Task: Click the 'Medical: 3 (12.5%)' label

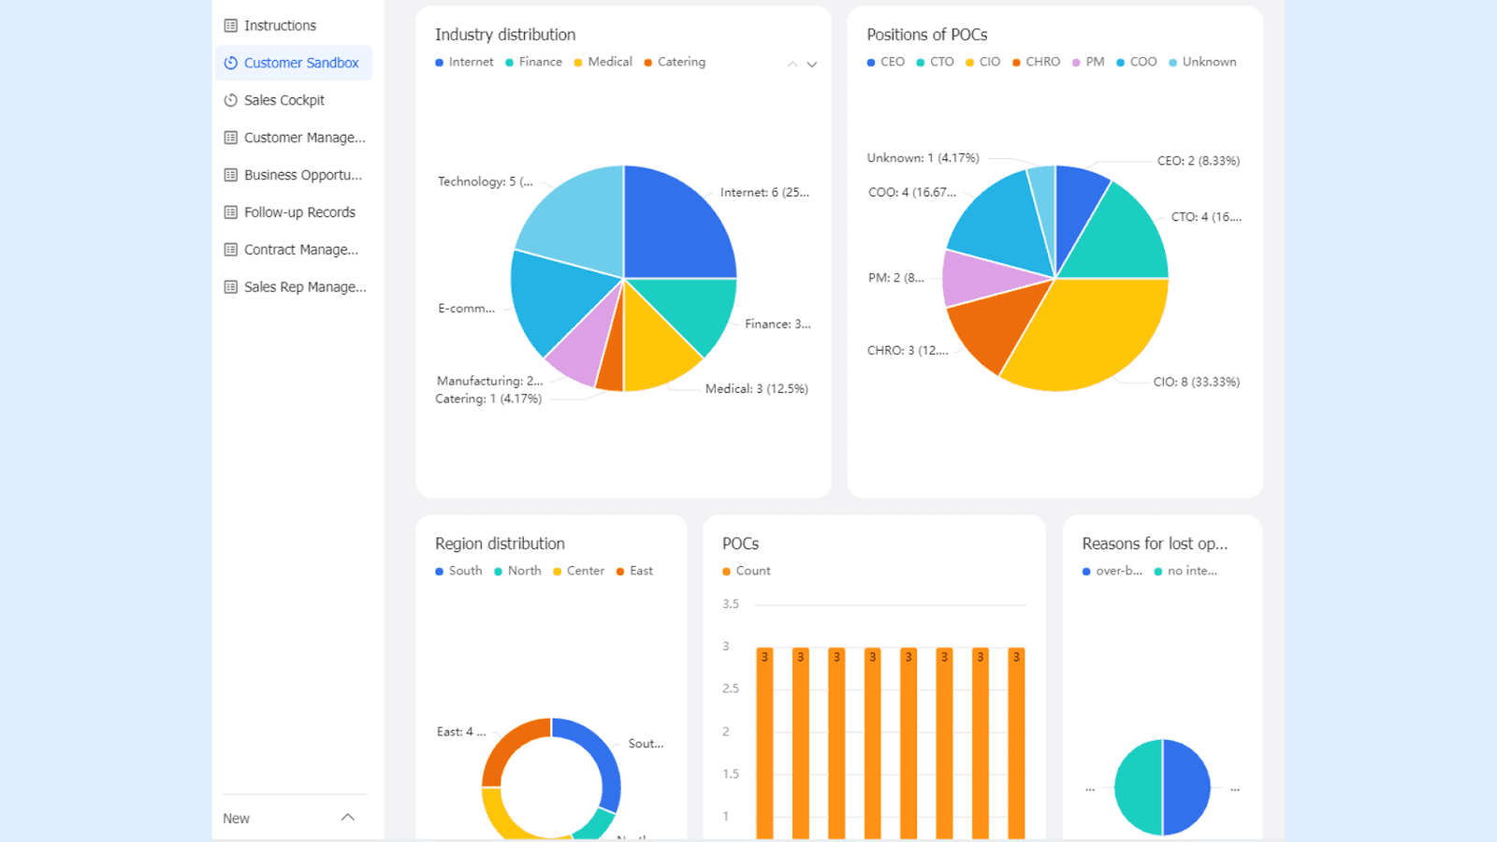Action: click(757, 388)
